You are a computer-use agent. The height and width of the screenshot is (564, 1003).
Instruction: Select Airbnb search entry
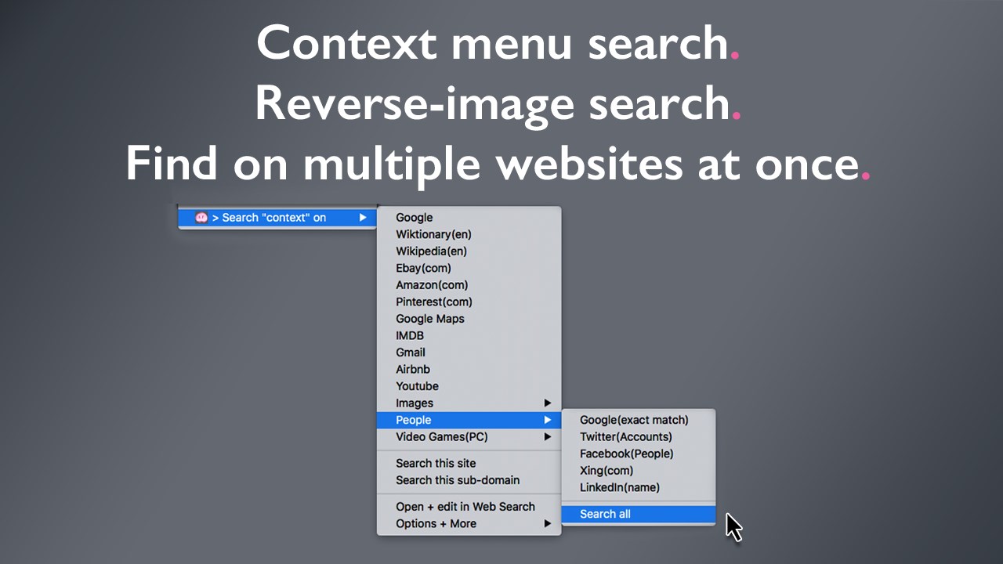(469, 369)
